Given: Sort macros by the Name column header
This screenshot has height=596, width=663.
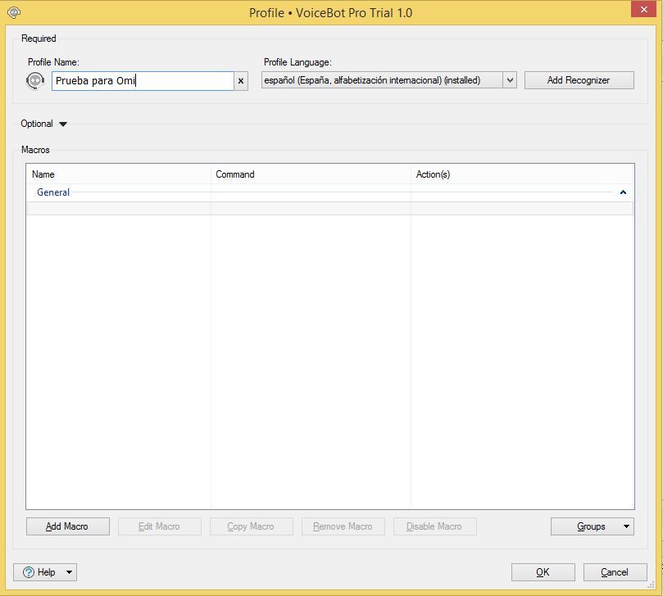Looking at the screenshot, I should click(x=119, y=174).
